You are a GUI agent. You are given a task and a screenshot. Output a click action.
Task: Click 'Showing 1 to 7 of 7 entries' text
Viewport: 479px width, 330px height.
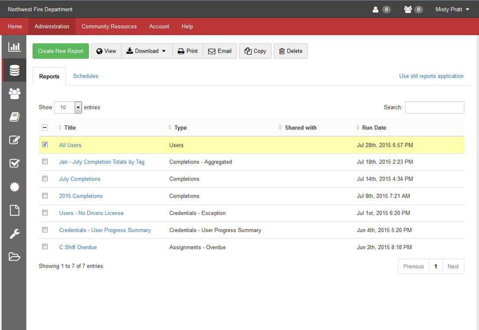[x=71, y=266]
